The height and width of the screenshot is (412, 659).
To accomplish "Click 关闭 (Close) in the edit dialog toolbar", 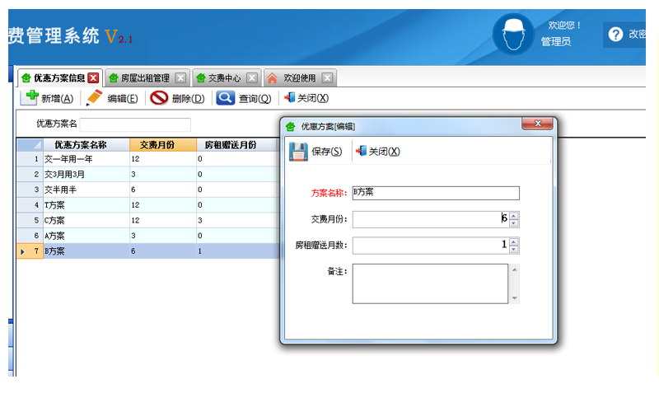I will click(360, 152).
